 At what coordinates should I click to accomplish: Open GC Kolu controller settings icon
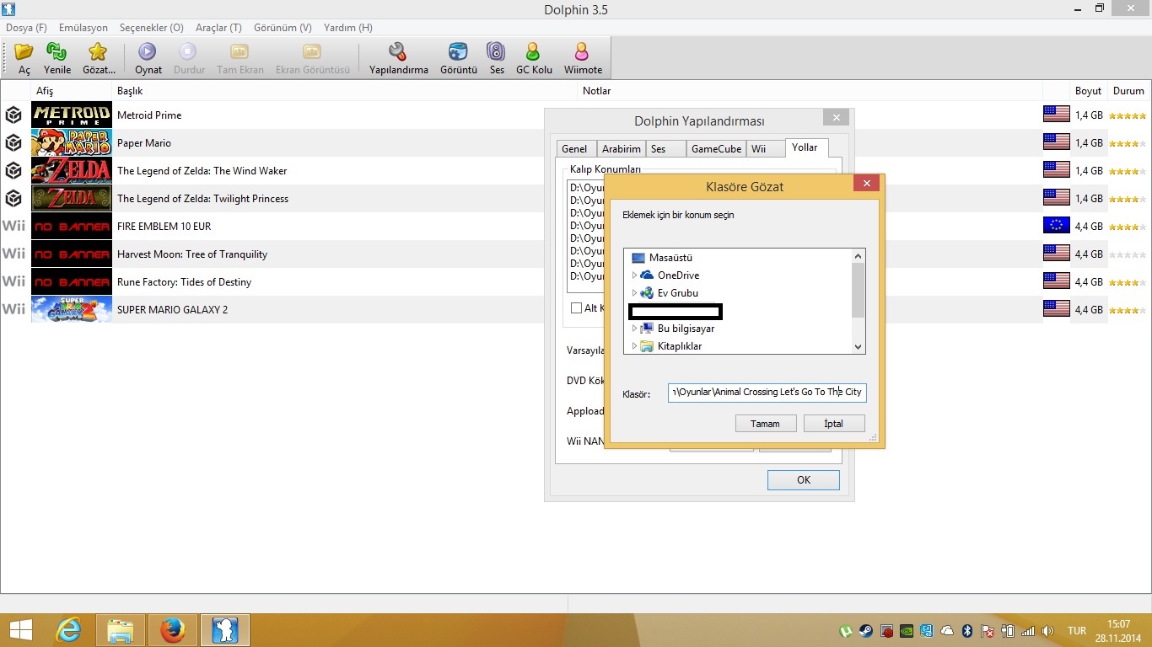(534, 52)
